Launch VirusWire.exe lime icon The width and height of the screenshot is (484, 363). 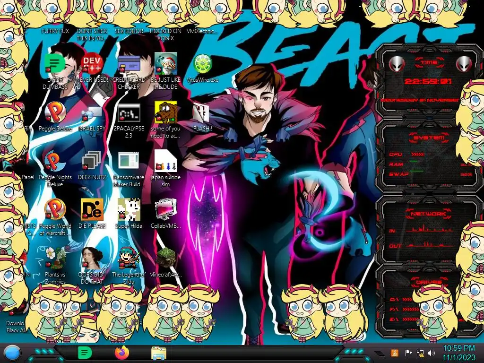pos(202,64)
